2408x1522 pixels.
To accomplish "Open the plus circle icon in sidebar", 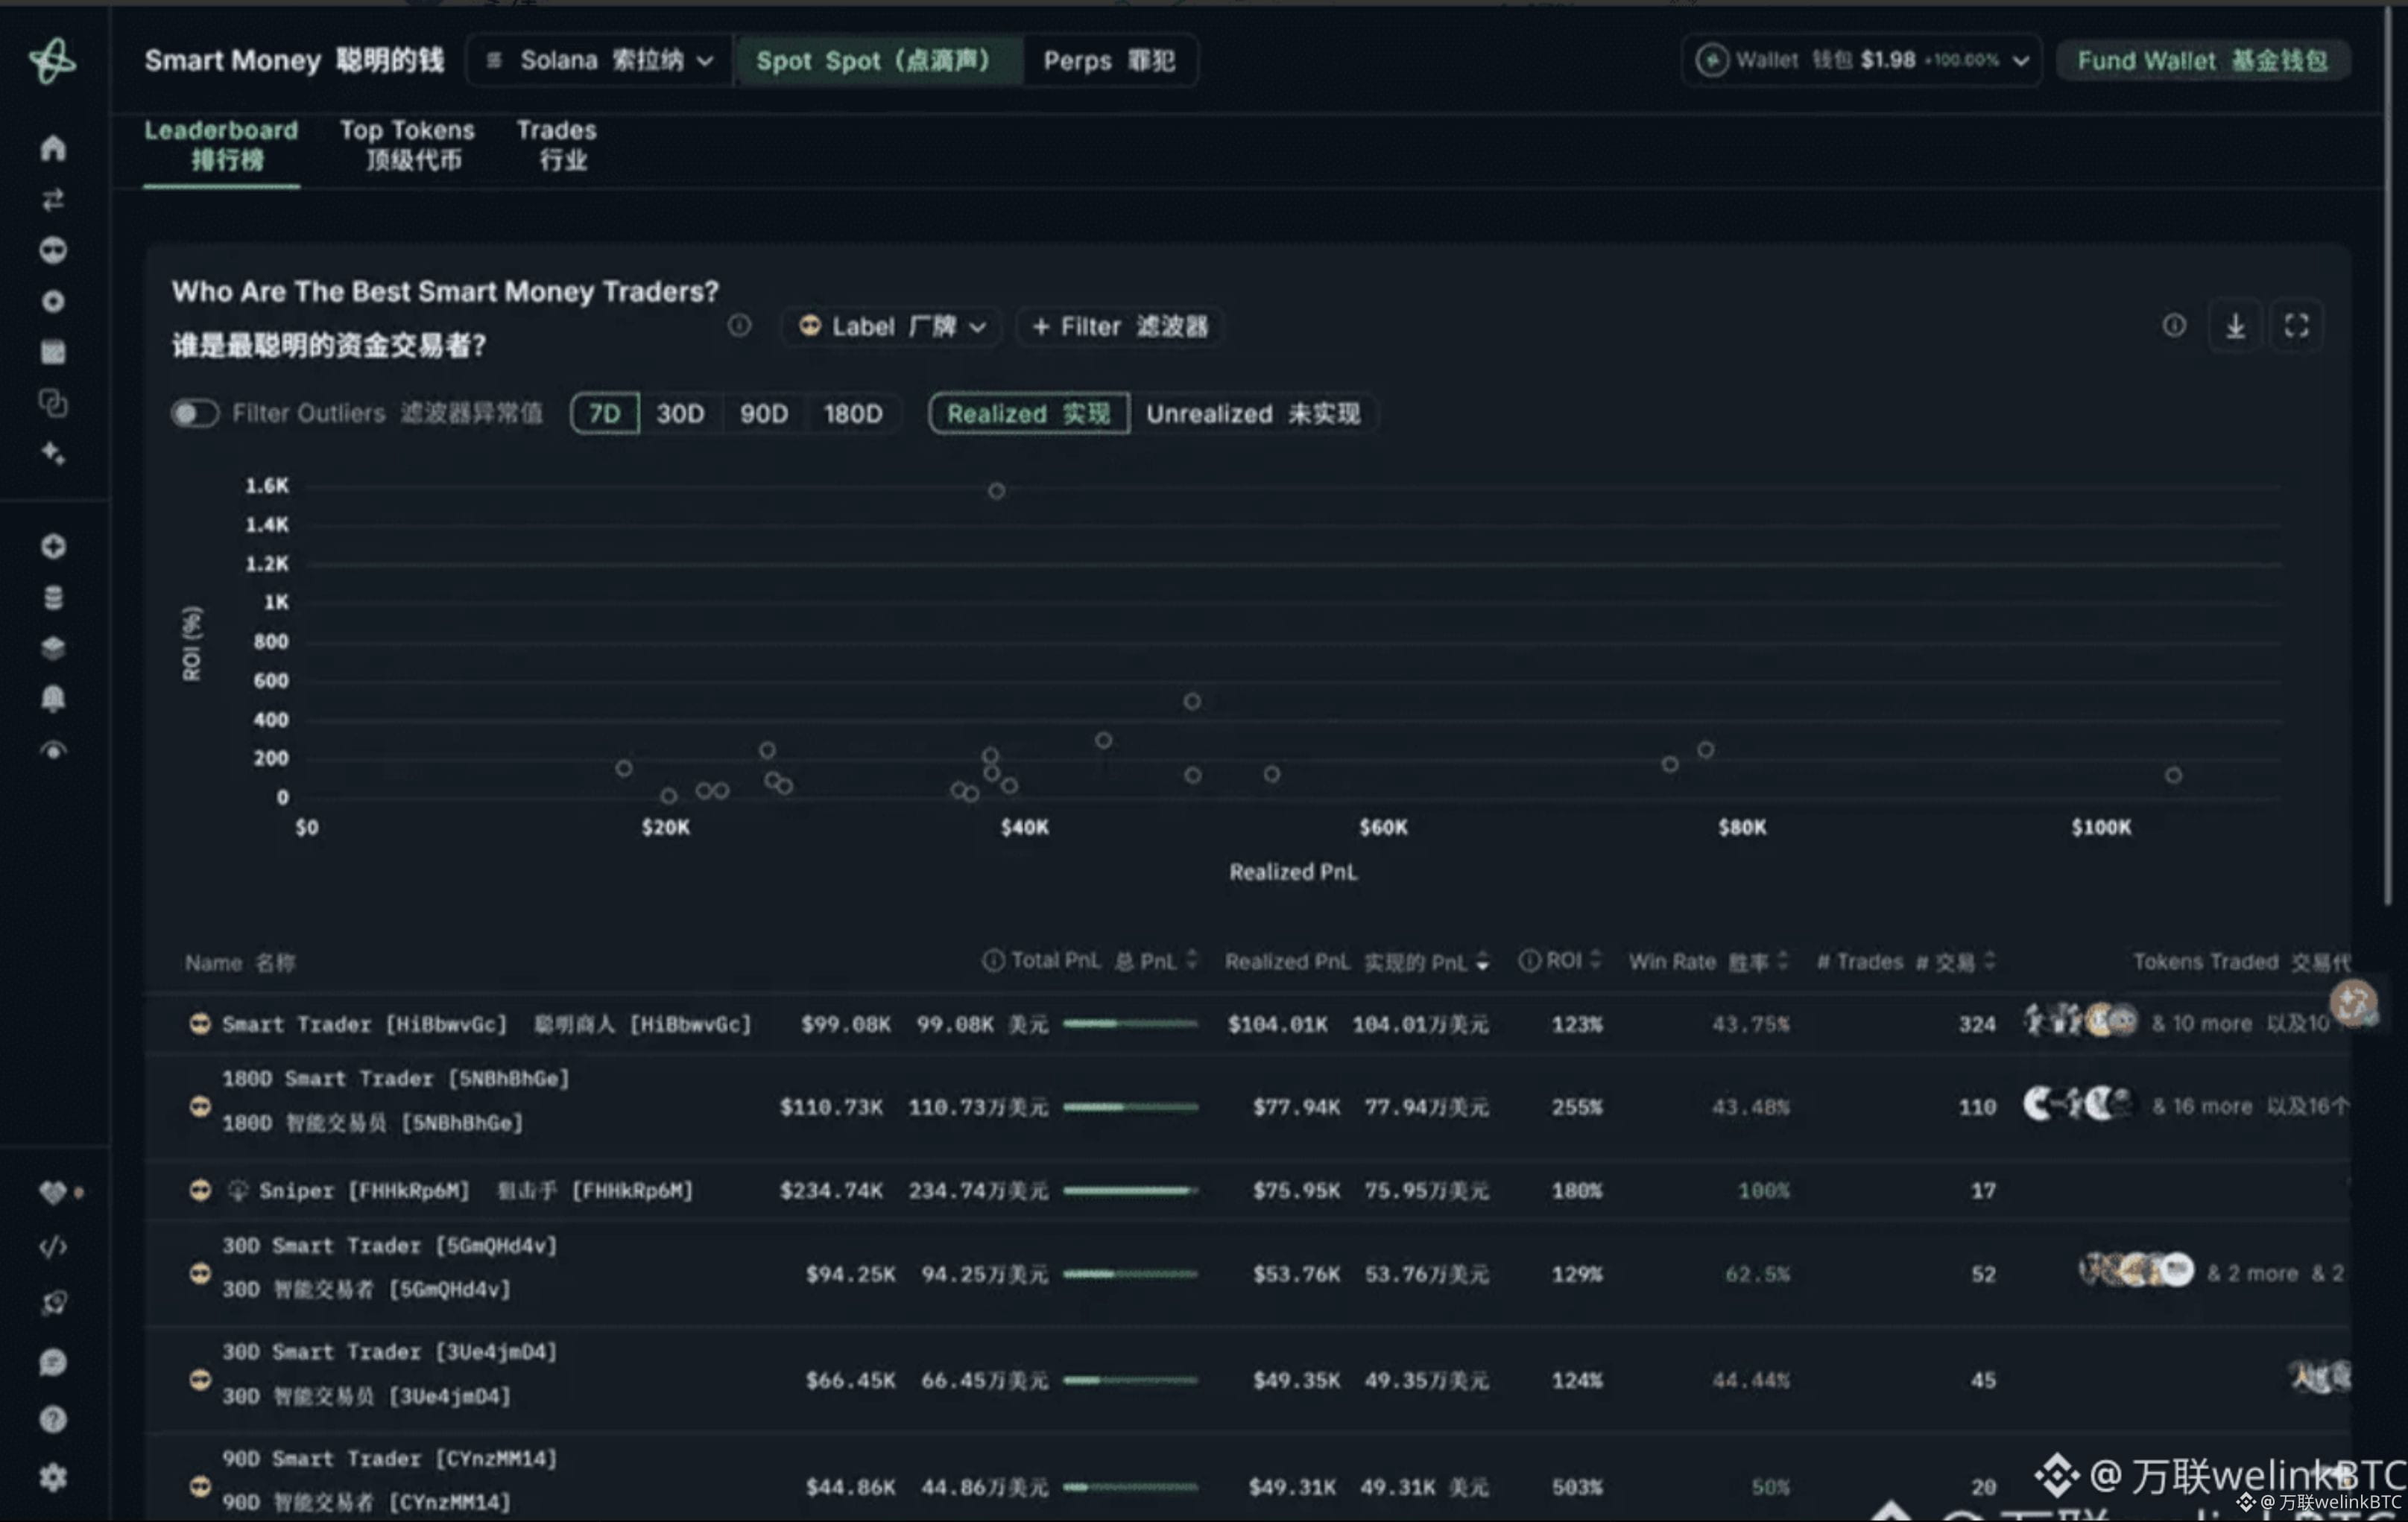I will tap(53, 547).
